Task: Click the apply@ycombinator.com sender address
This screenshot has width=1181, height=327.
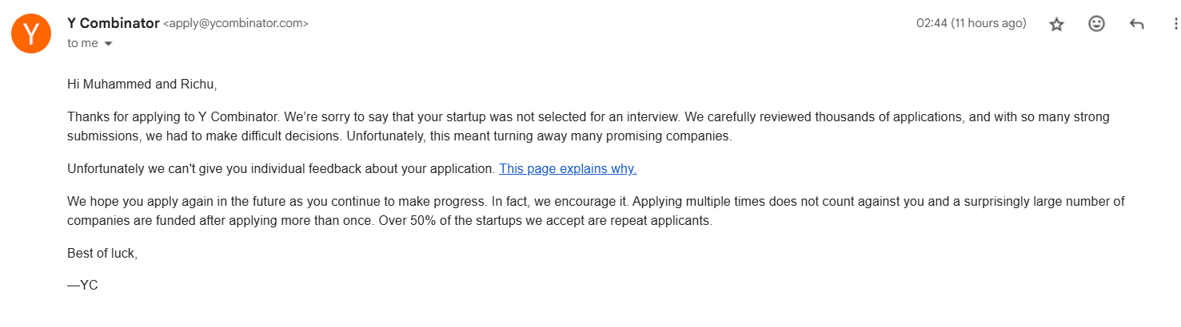Action: [236, 24]
